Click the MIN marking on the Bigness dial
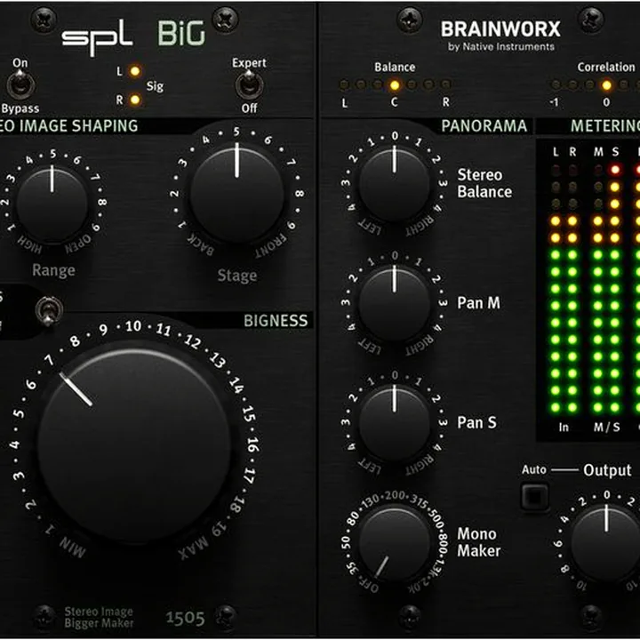This screenshot has height=640, width=640. [x=73, y=547]
